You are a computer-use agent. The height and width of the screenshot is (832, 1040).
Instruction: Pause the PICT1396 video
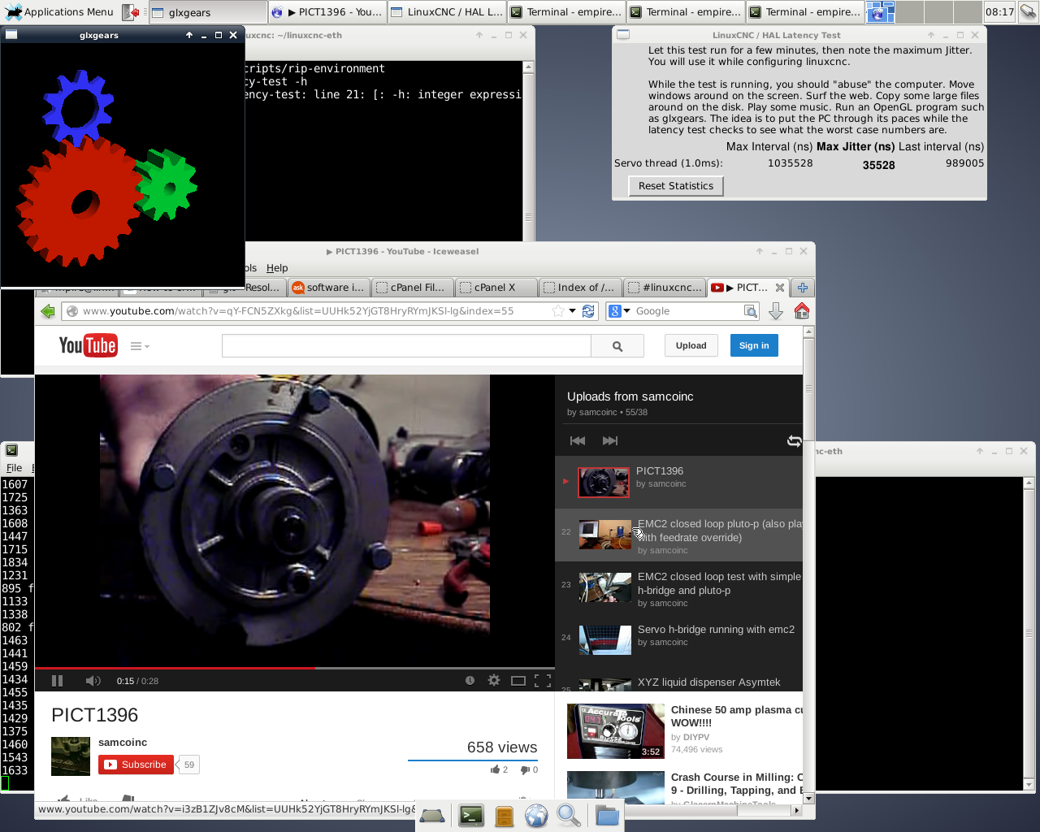pos(57,681)
